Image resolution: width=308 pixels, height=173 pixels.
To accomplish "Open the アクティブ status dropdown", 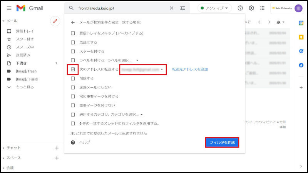I will pos(214,8).
